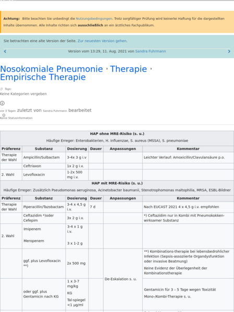The height and width of the screenshot is (312, 234).
Task: Select 'oder ggf. plus Gentamicin nach KG' cell
Action: pos(44,294)
